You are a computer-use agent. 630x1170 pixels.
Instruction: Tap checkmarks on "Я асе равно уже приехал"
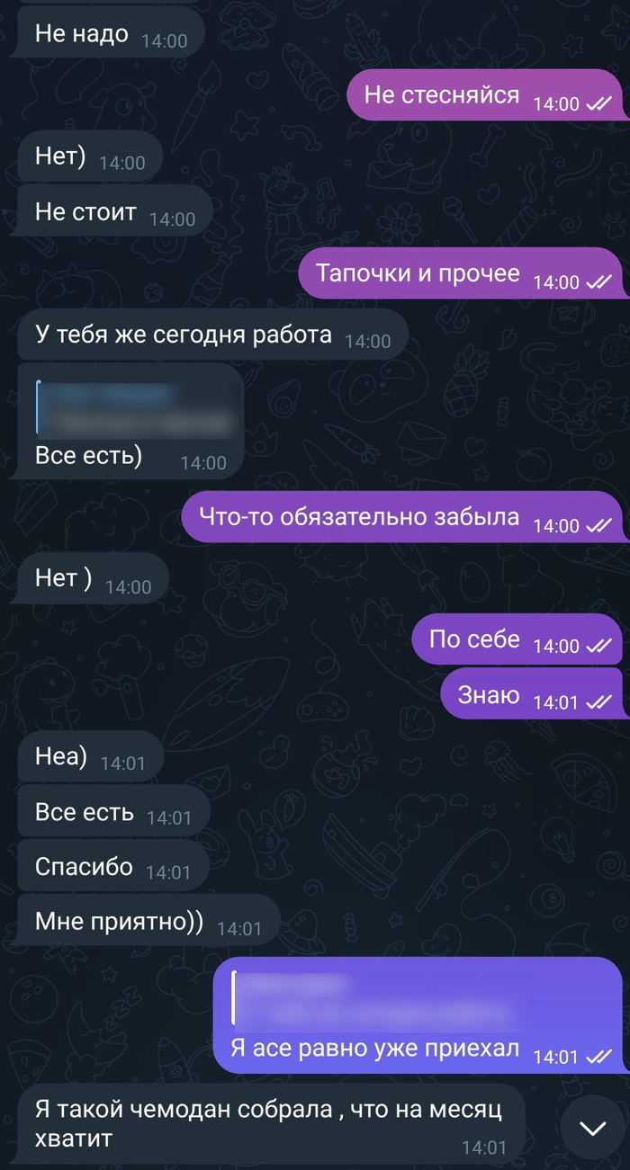(x=598, y=1058)
